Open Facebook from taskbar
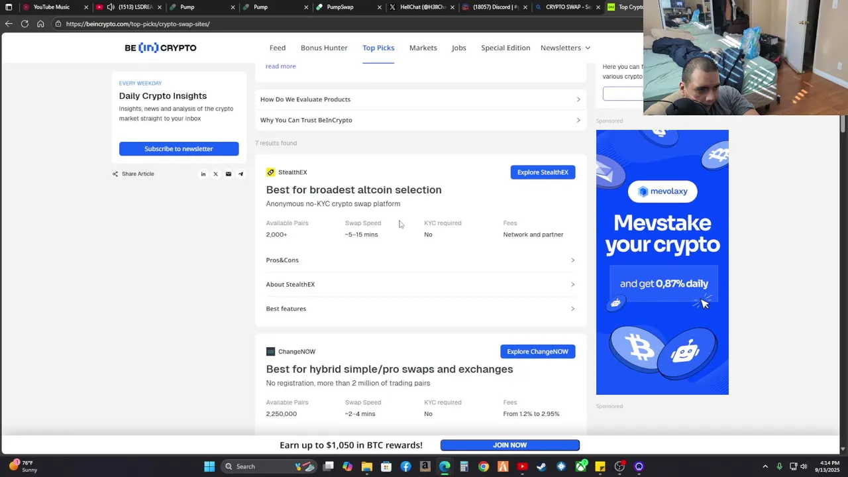Viewport: 848px width, 477px height. click(x=405, y=466)
